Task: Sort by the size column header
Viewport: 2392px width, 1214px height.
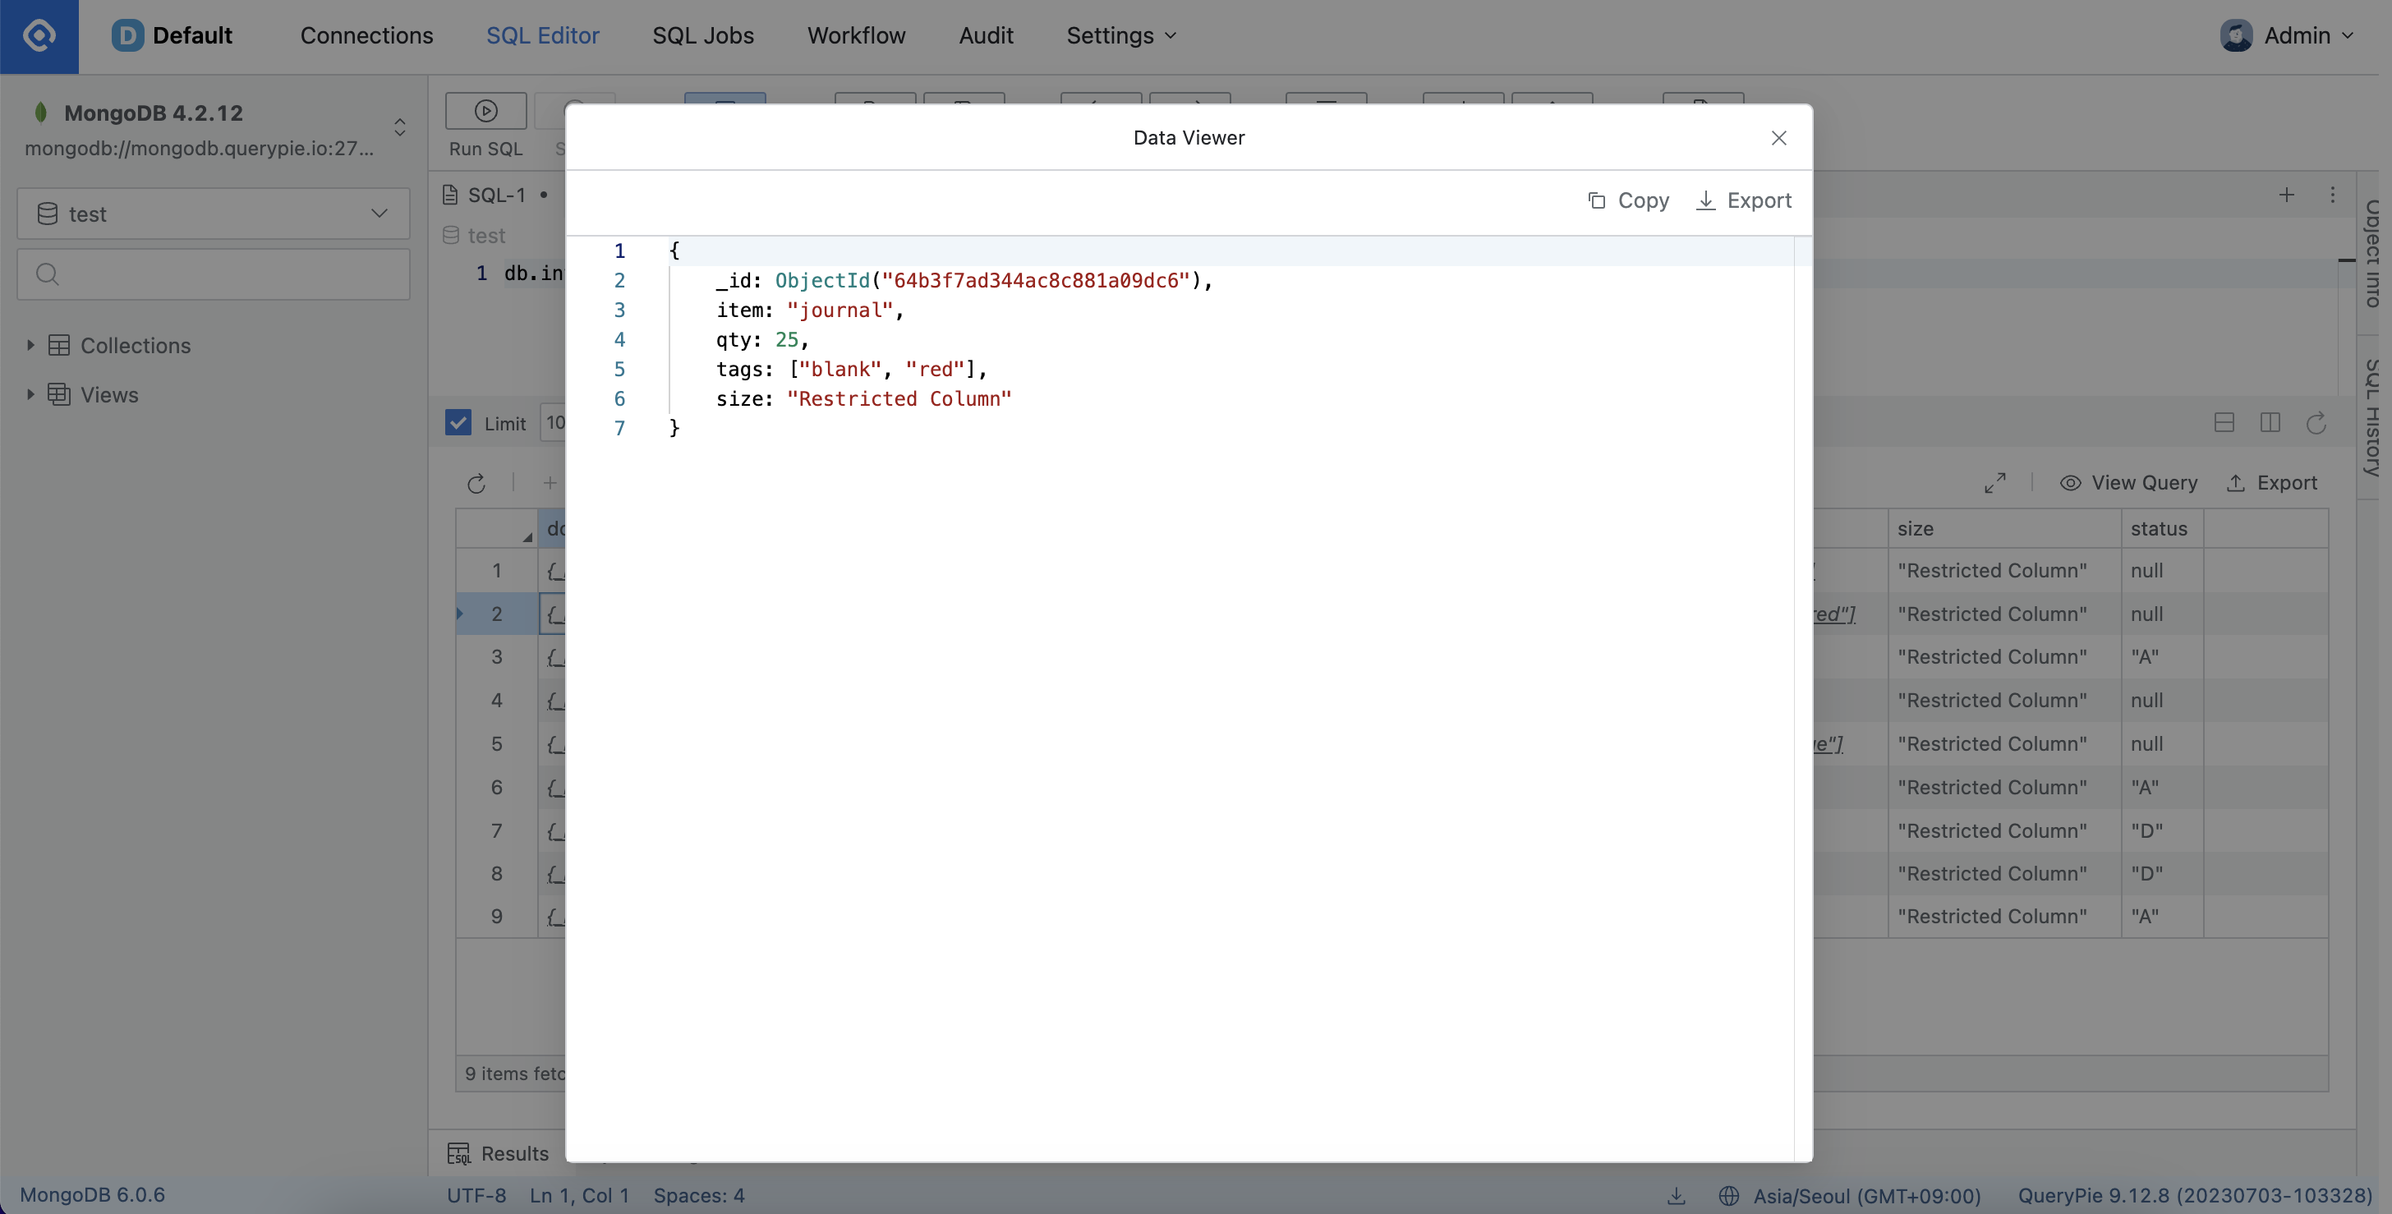Action: (2003, 528)
